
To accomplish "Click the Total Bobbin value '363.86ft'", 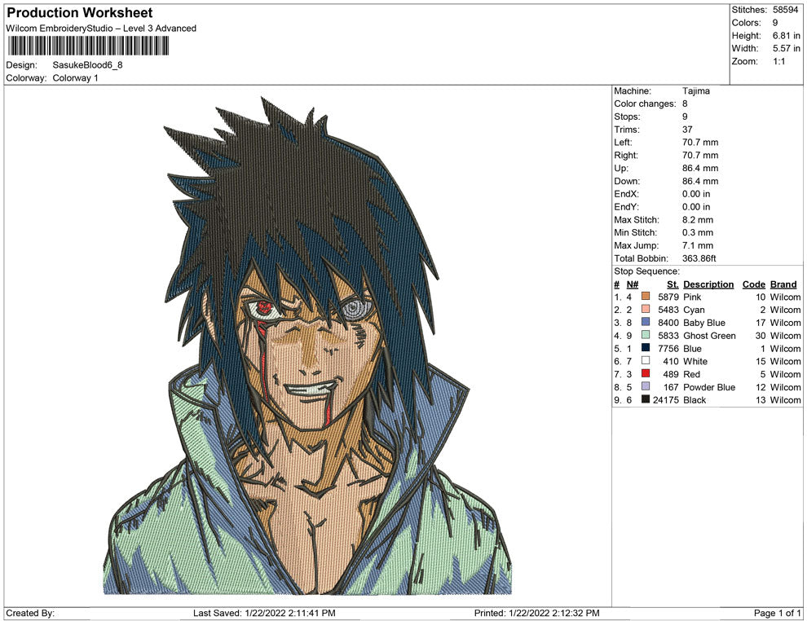I will coord(699,258).
